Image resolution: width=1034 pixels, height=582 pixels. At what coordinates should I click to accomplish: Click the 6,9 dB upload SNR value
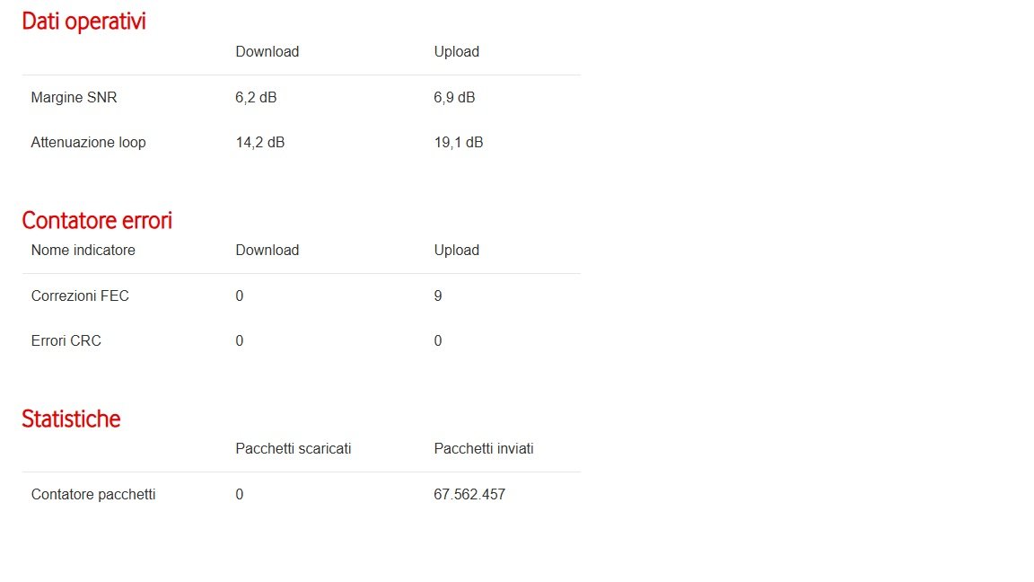454,98
